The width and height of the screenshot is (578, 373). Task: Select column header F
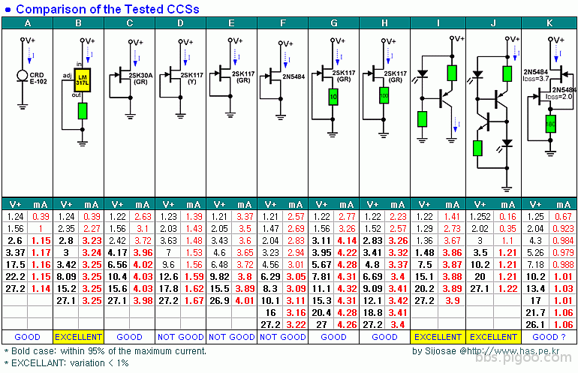click(283, 23)
